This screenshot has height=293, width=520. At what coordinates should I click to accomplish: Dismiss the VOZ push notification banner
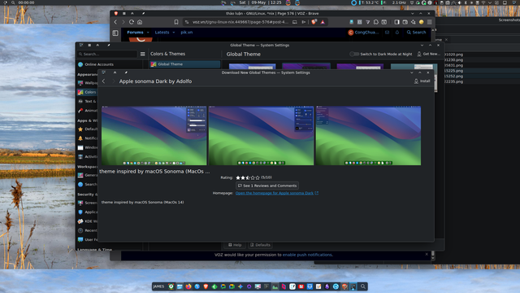coord(427,254)
